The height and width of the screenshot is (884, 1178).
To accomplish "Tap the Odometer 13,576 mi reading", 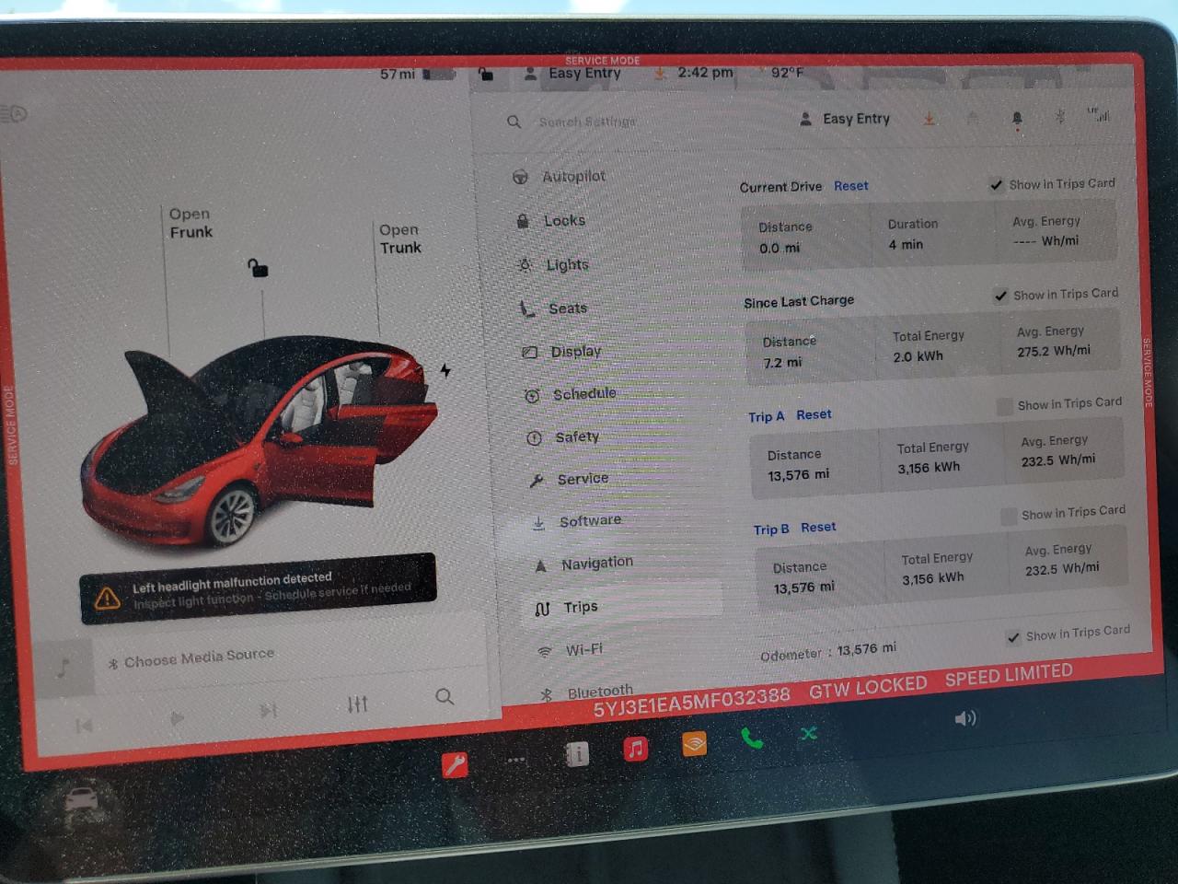I will 828,652.
